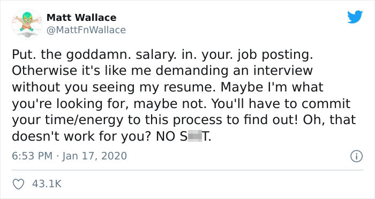Like the tweet with the heart icon
This screenshot has width=375, height=199.
18,184
